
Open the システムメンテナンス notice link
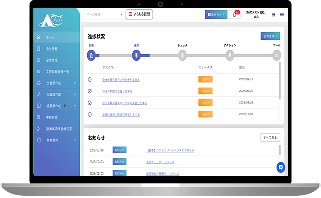click(x=170, y=150)
